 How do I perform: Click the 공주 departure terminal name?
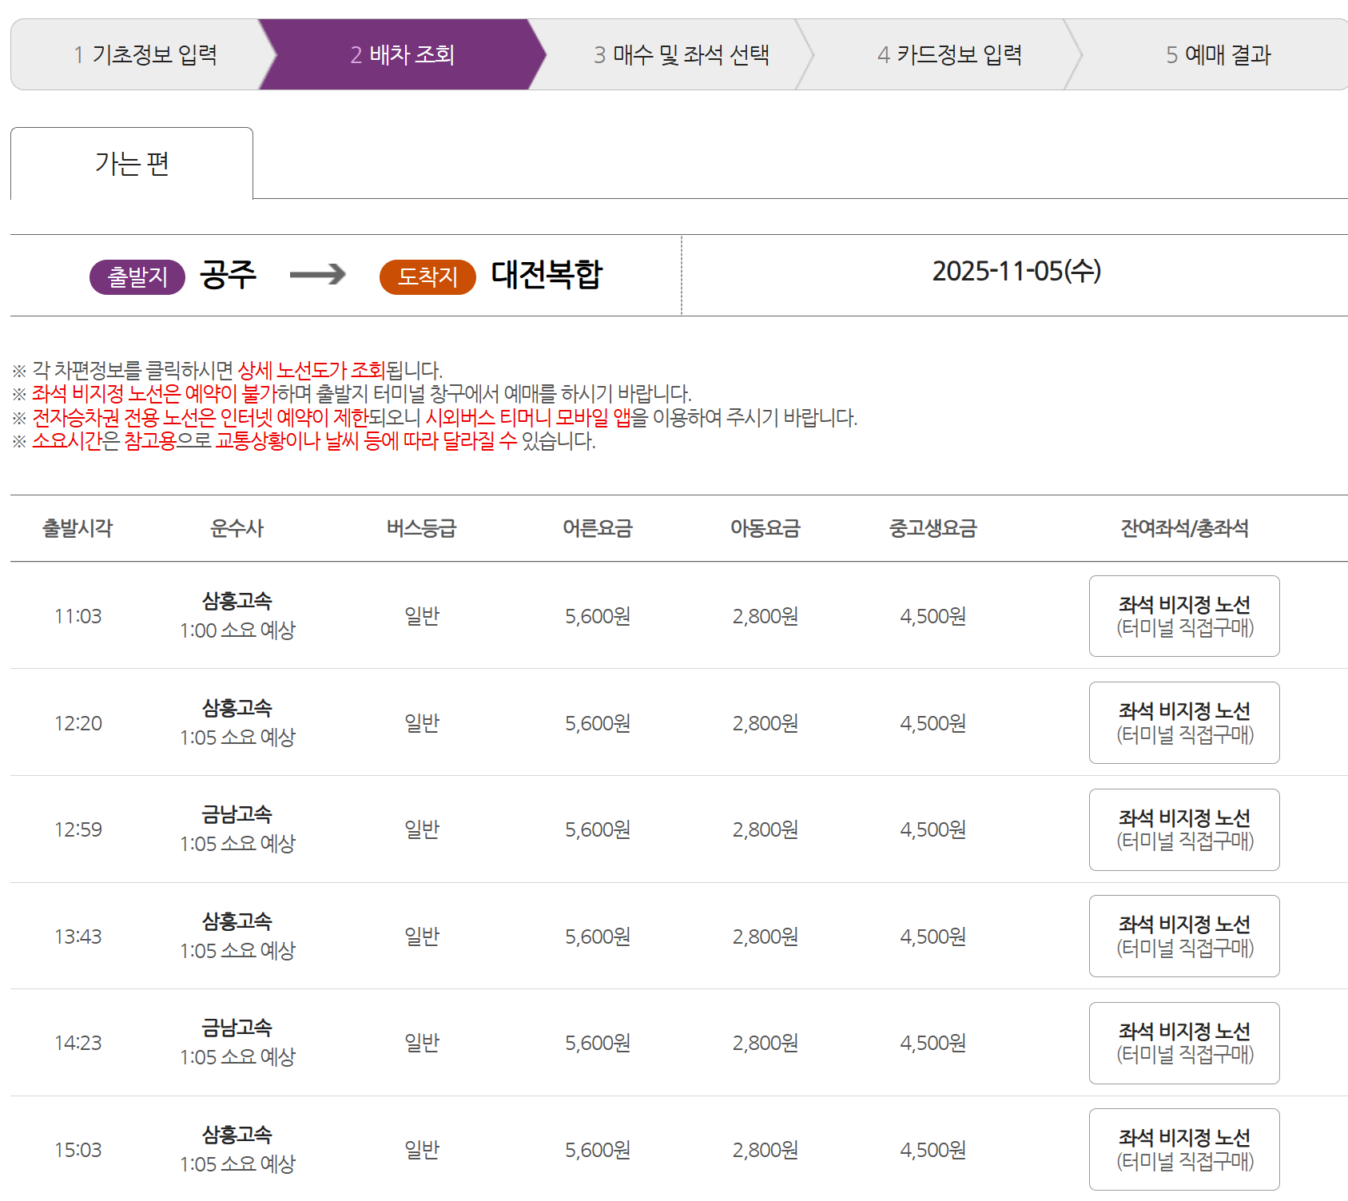228,275
